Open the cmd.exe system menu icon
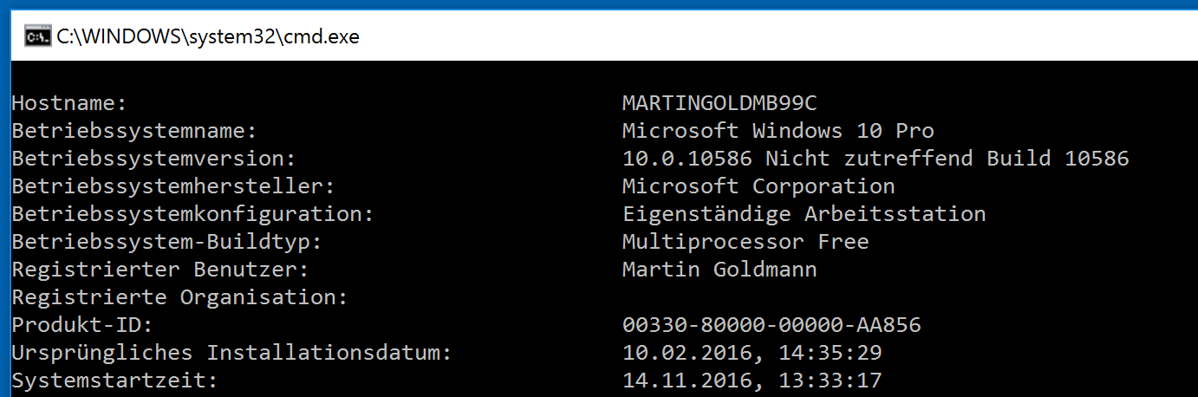The height and width of the screenshot is (397, 1198). coord(36,36)
